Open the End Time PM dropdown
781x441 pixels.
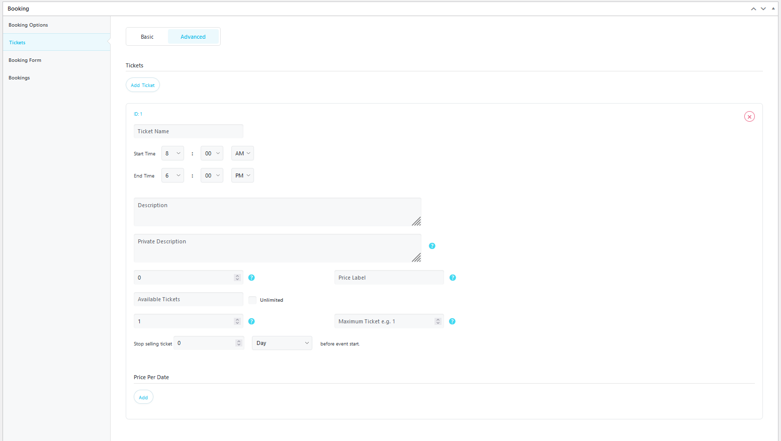click(x=242, y=175)
